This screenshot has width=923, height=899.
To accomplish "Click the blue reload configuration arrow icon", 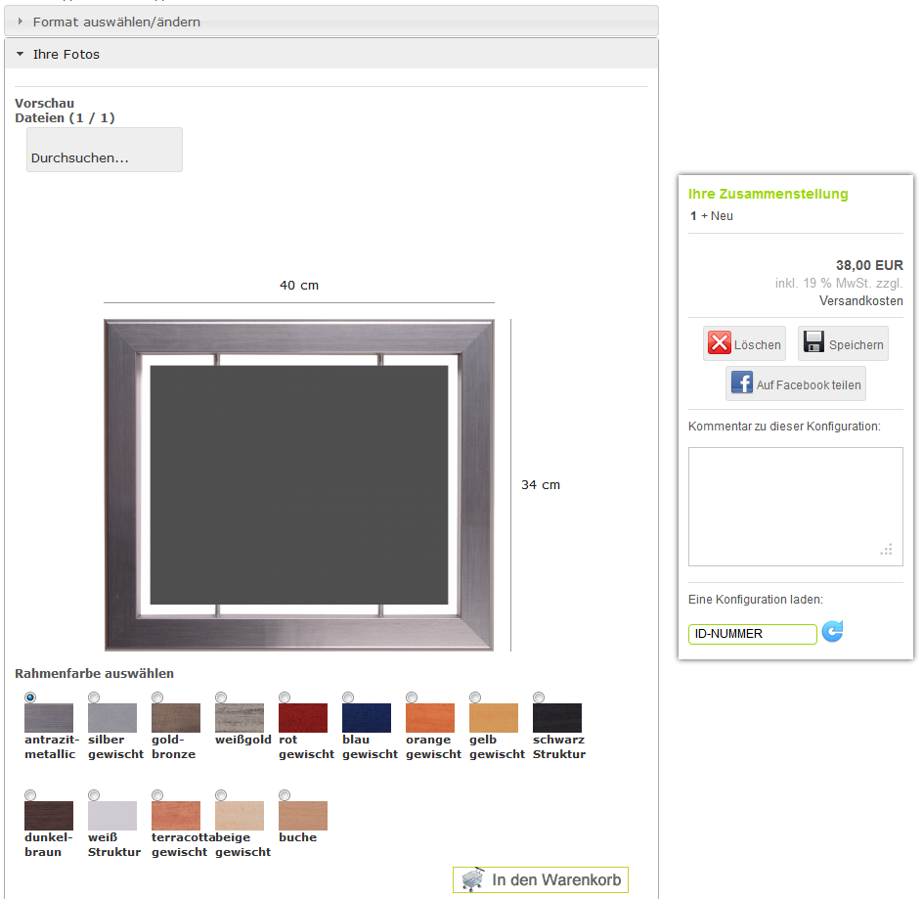I will (x=832, y=631).
